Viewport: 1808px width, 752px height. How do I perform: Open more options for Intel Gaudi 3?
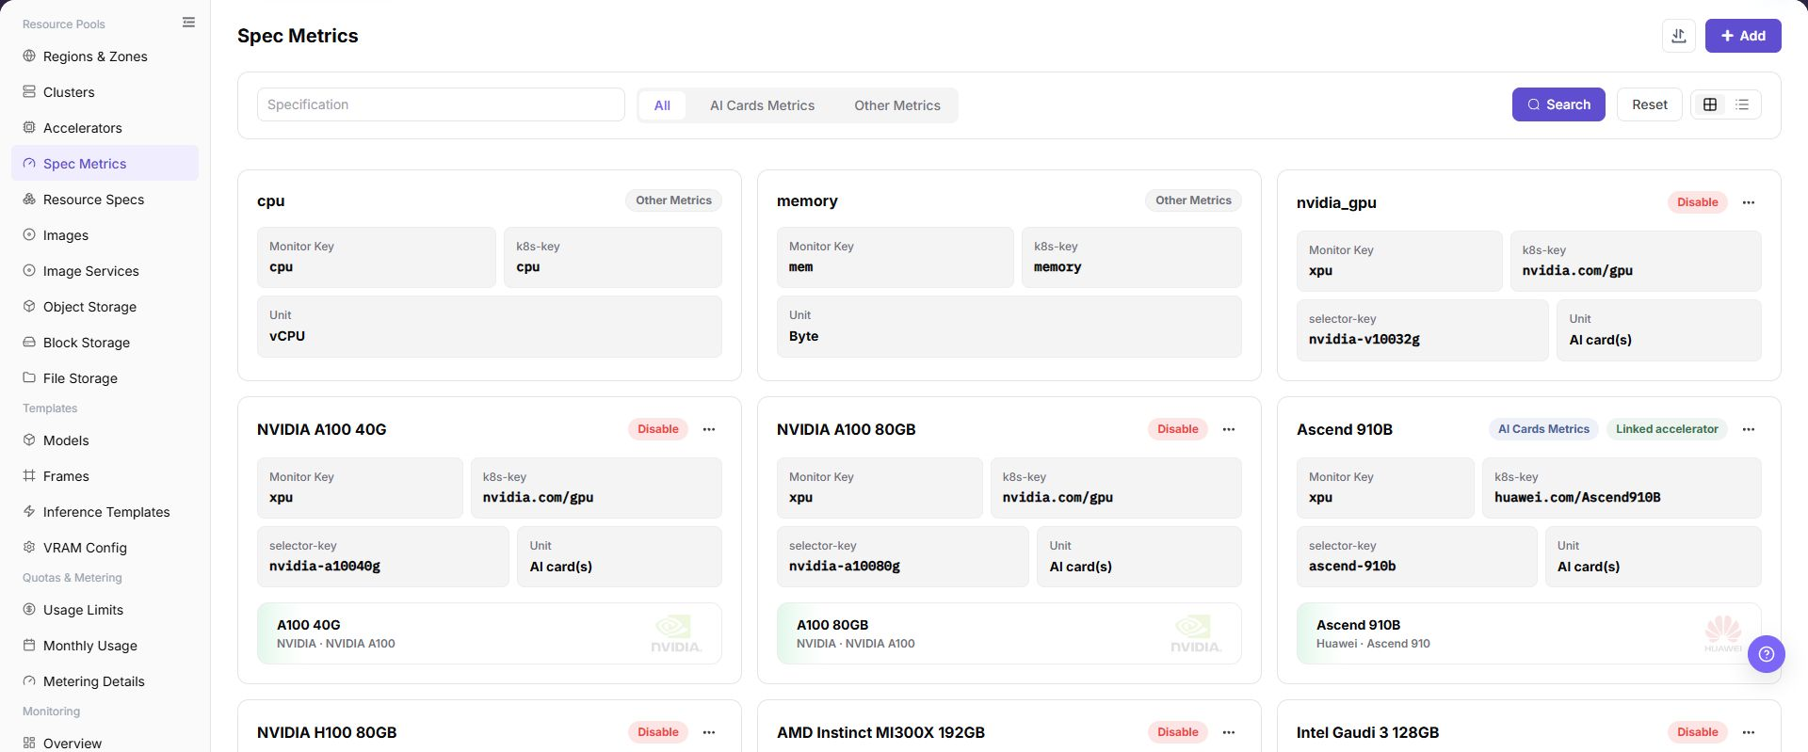(1749, 732)
